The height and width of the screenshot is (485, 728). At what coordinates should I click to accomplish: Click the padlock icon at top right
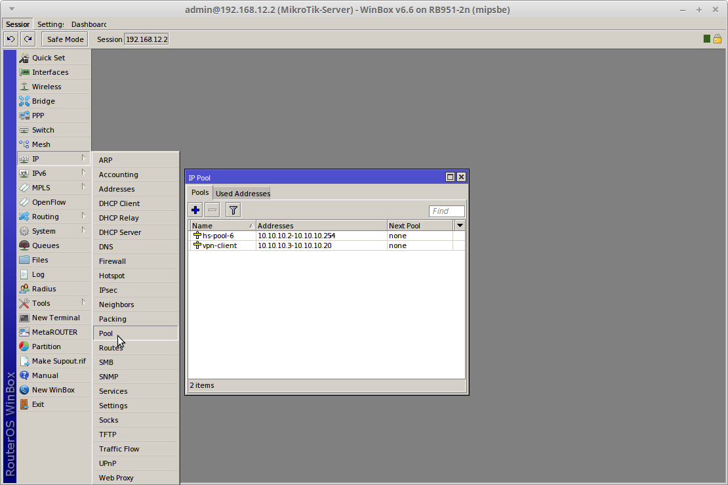pyautogui.click(x=718, y=39)
